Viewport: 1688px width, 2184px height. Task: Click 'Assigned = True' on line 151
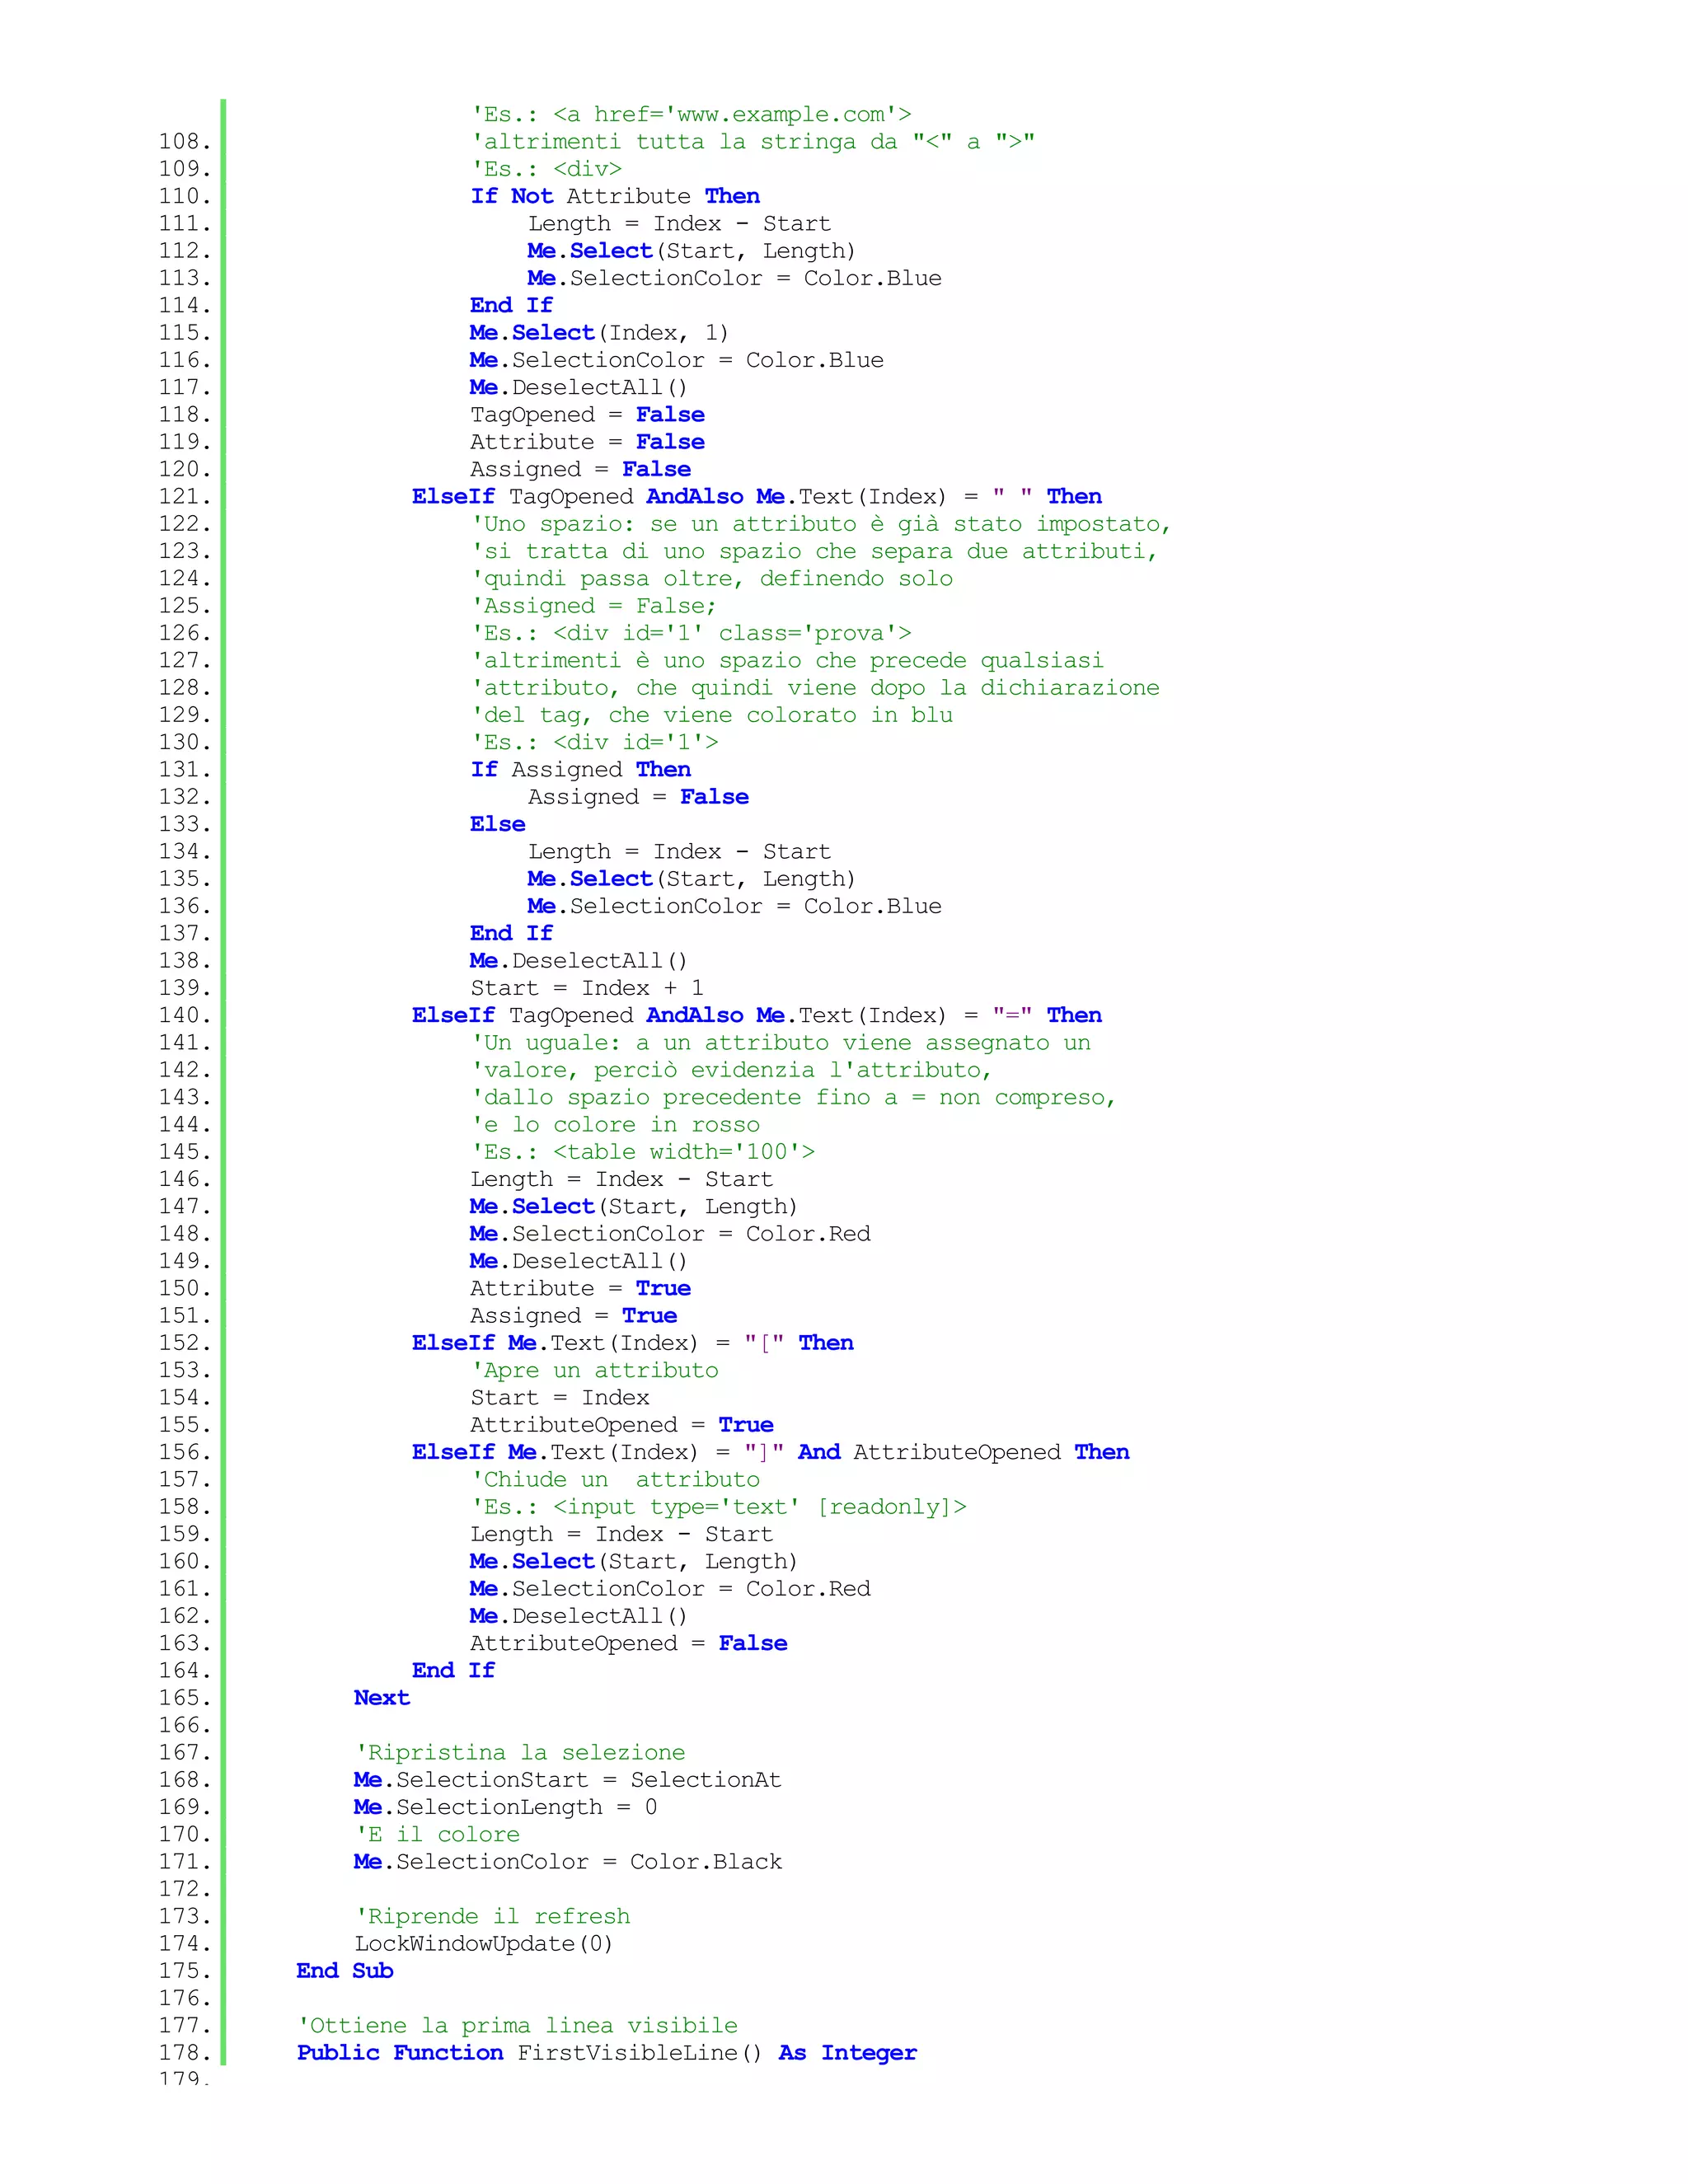pyautogui.click(x=573, y=1316)
